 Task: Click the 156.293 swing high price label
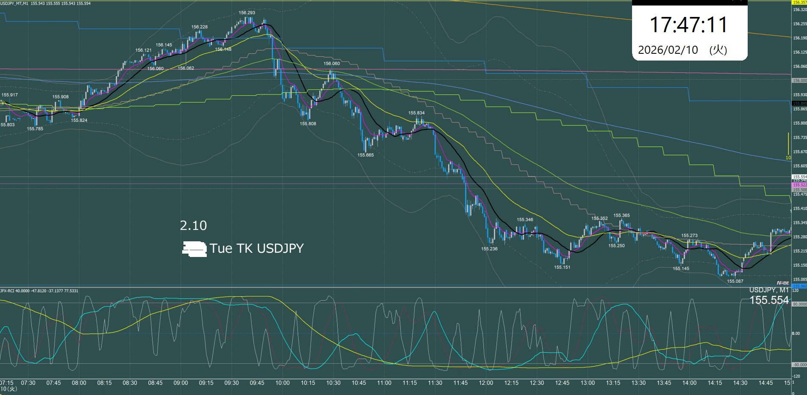[247, 13]
